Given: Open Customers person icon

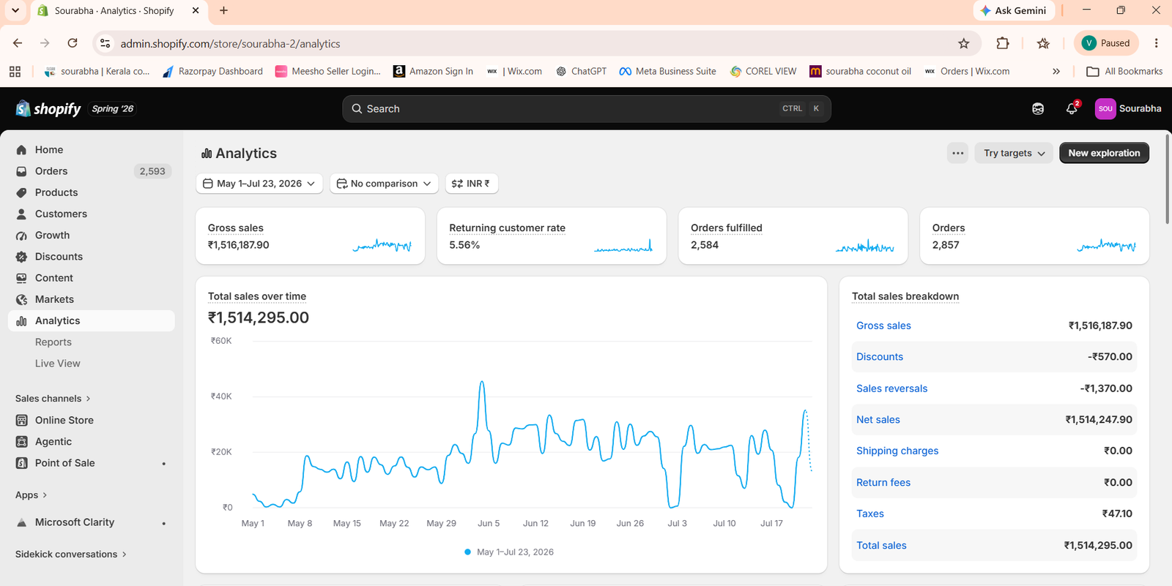Looking at the screenshot, I should 21,214.
